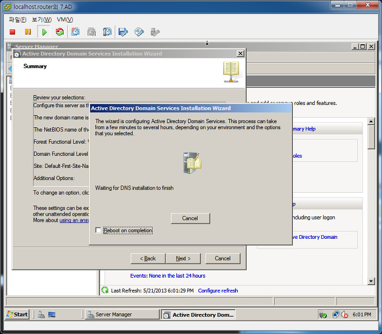
Task: Click the green Play VM button
Action: (44, 32)
